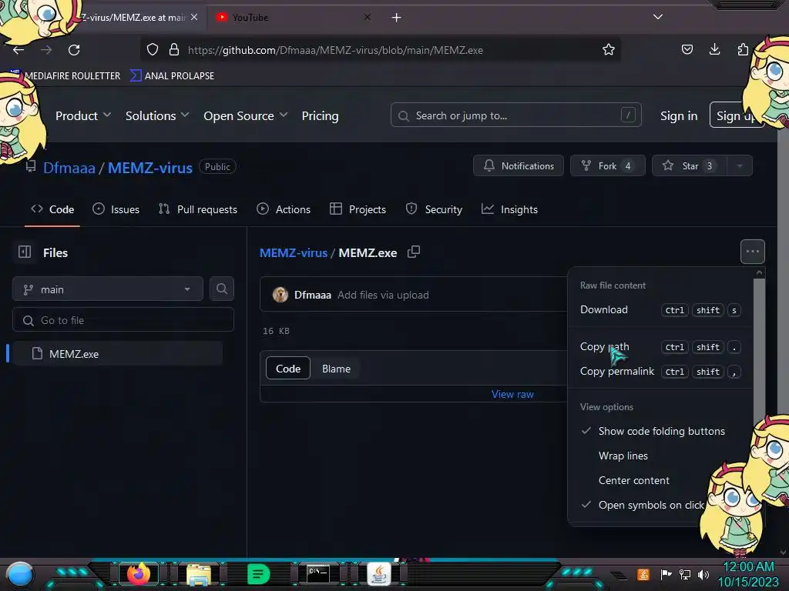Open the MEDIAFIRE ROULETTER bookmark
The height and width of the screenshot is (591, 789).
click(x=65, y=76)
